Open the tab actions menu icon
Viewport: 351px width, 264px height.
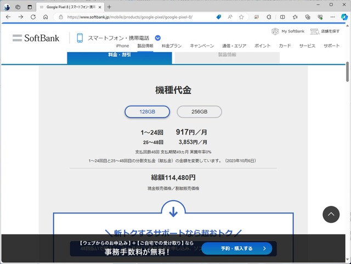(x=30, y=7)
